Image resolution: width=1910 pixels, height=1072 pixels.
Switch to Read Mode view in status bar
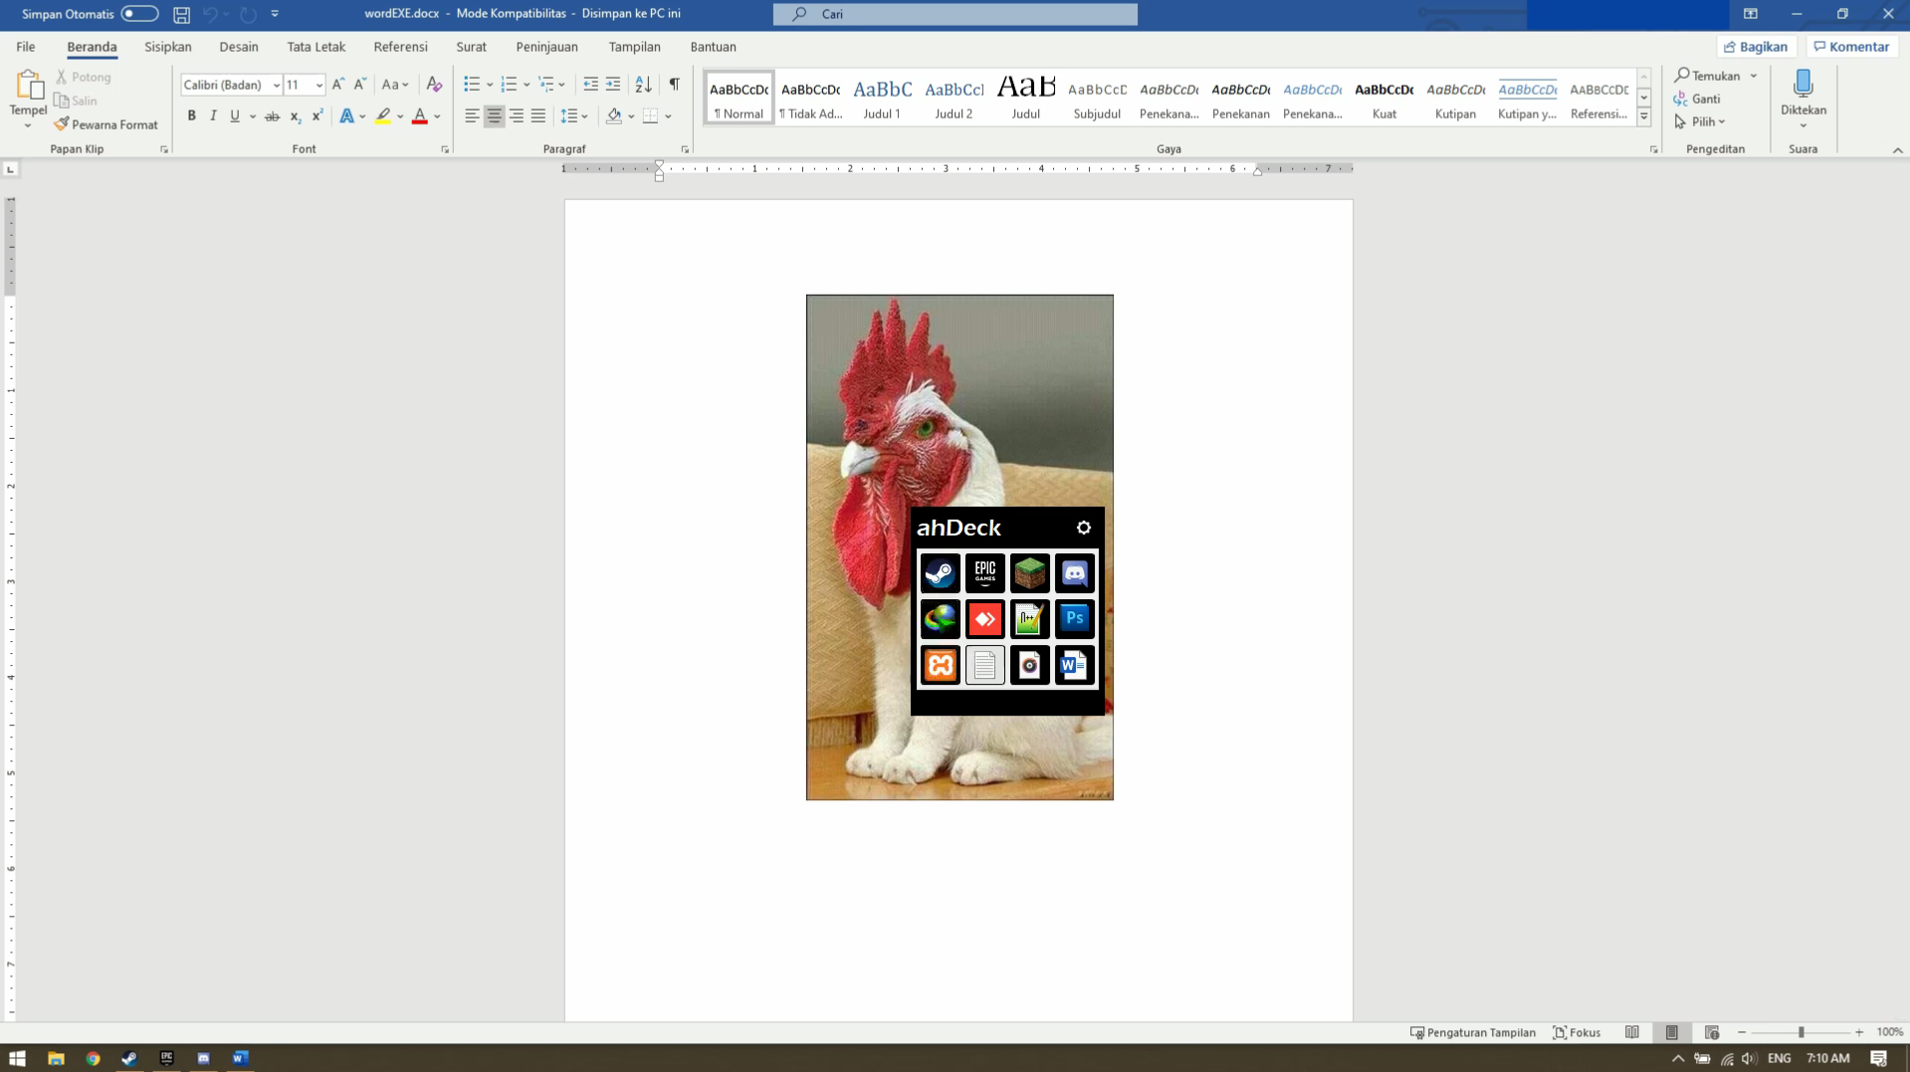click(x=1632, y=1032)
